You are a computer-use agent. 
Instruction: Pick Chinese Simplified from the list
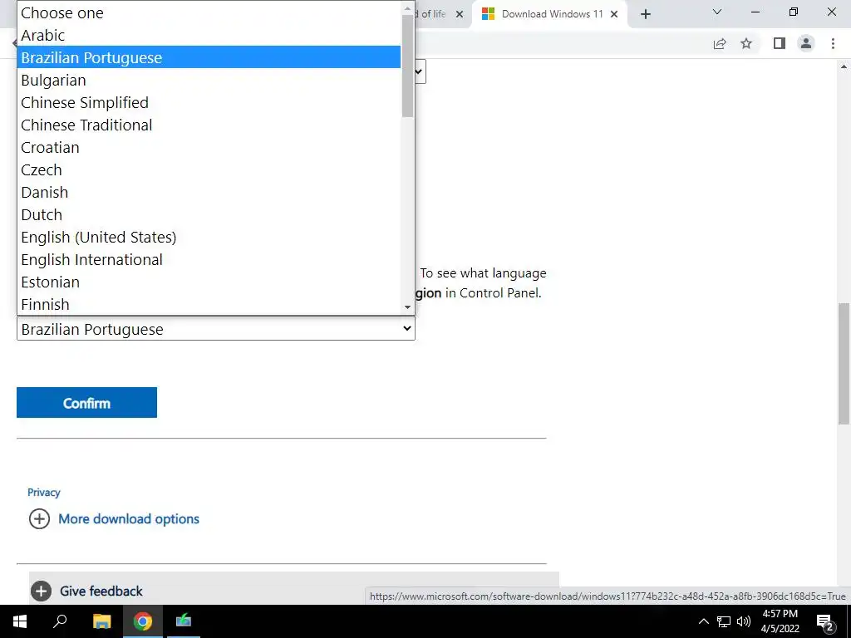click(209, 102)
